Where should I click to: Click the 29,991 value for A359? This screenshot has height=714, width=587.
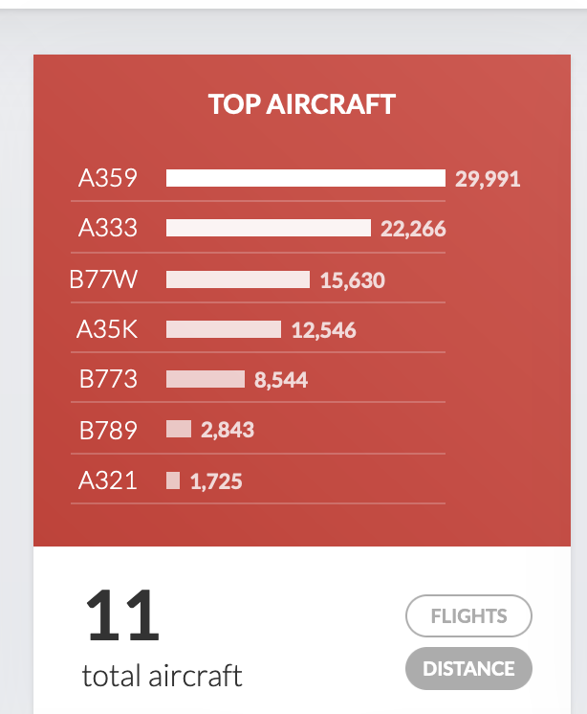click(488, 179)
